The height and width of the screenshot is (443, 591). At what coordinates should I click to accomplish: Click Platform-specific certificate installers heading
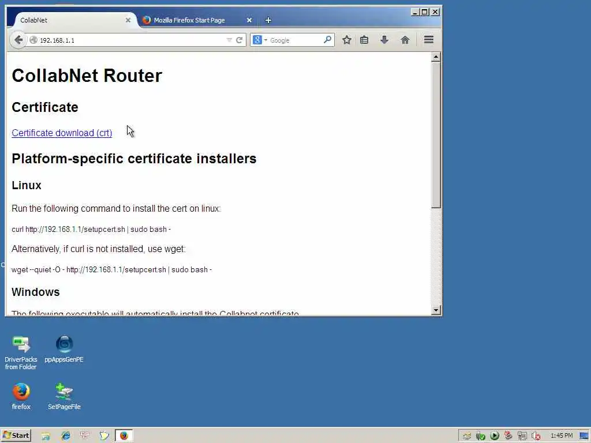tap(134, 159)
